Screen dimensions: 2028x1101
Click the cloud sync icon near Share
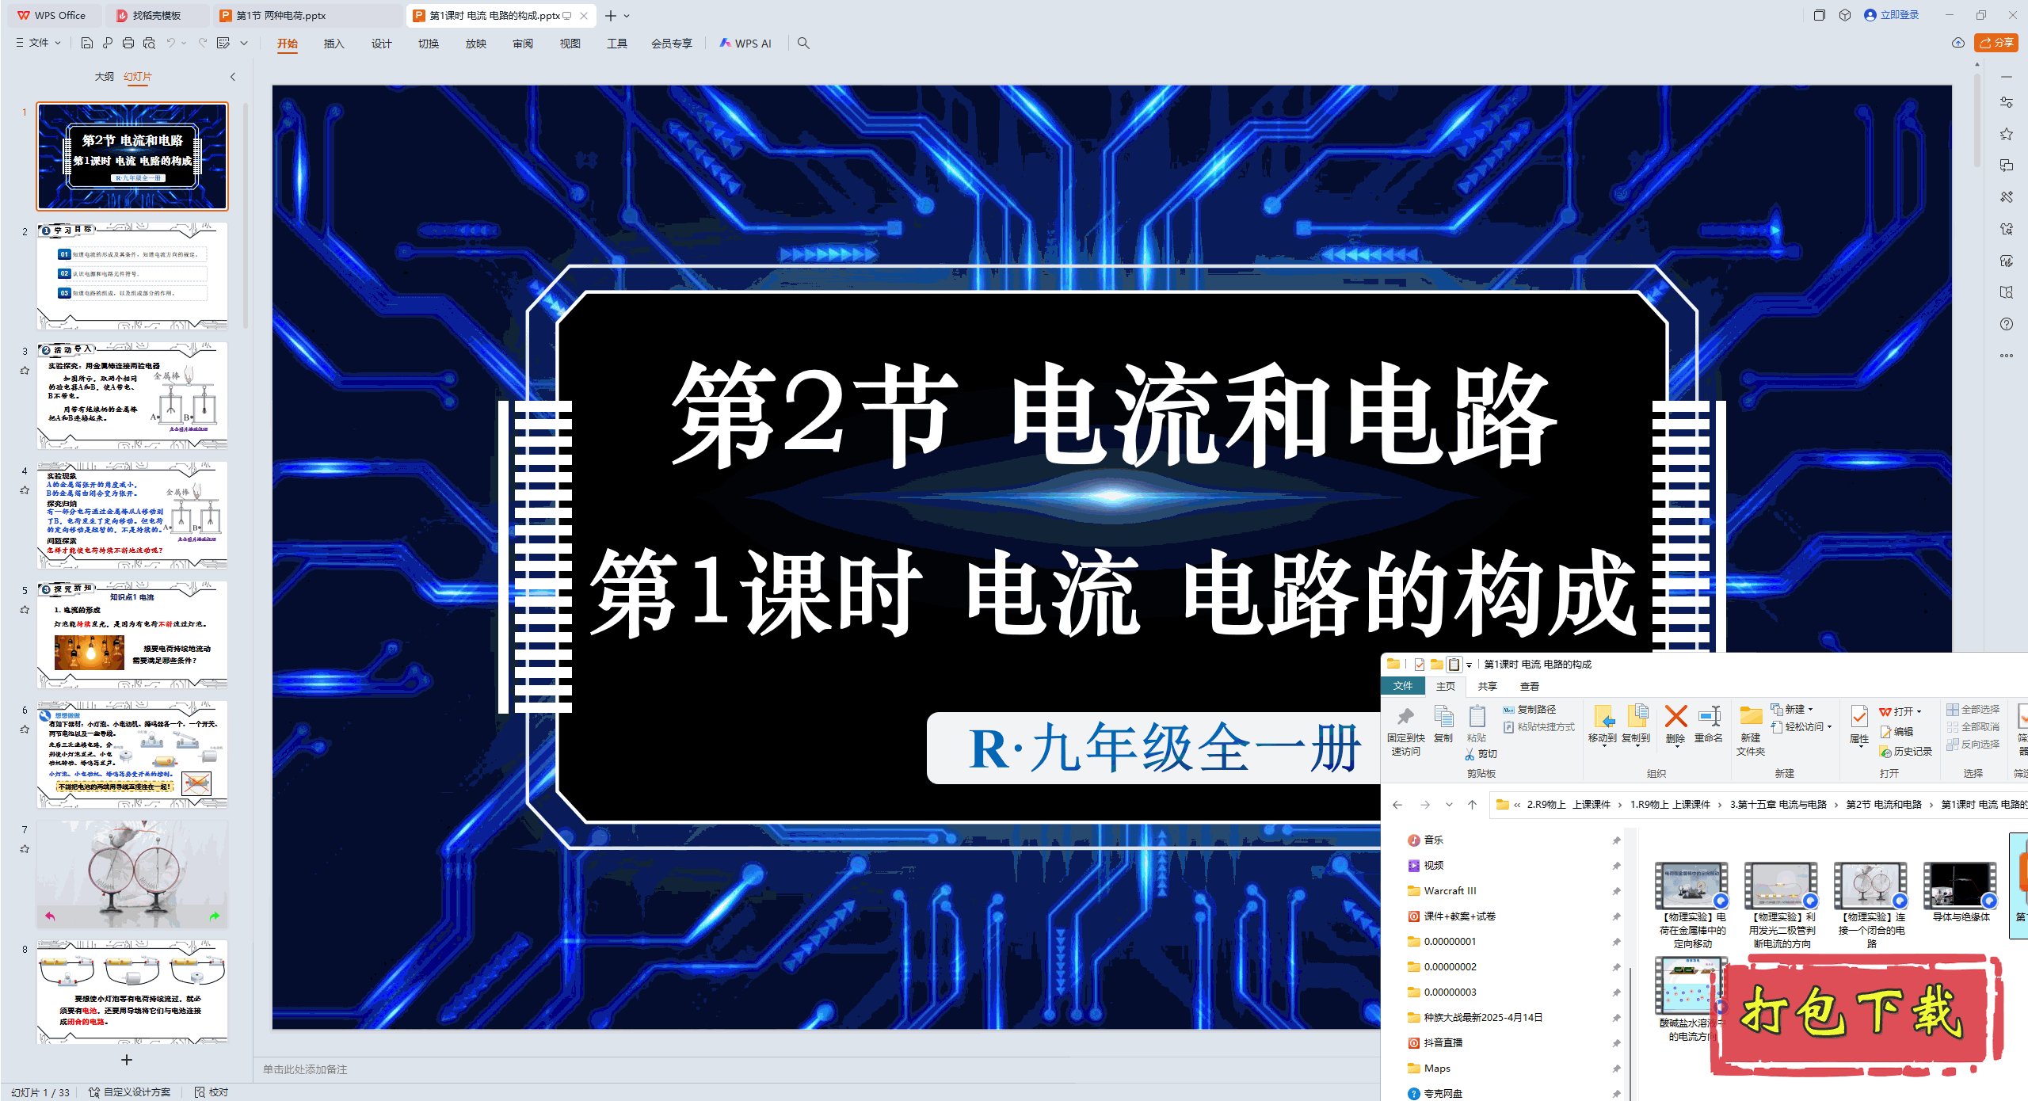click(x=1958, y=43)
